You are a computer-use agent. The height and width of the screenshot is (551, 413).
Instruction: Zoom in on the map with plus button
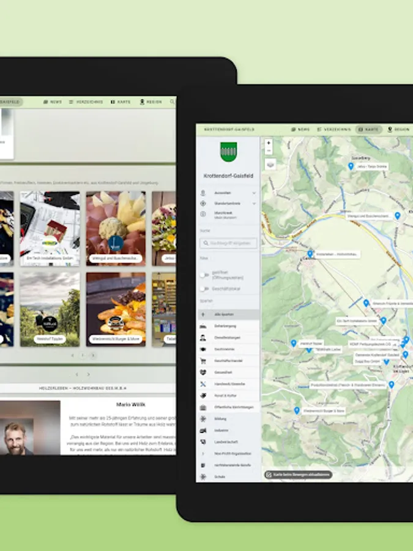click(269, 143)
